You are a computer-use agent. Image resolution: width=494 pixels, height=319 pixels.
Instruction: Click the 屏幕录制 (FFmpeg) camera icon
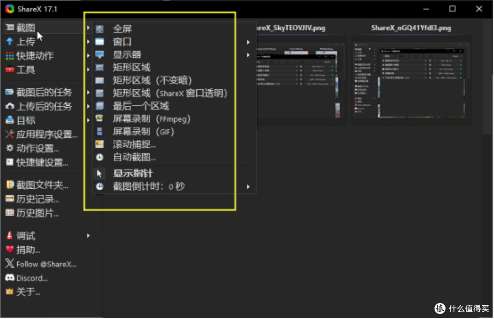coord(100,119)
